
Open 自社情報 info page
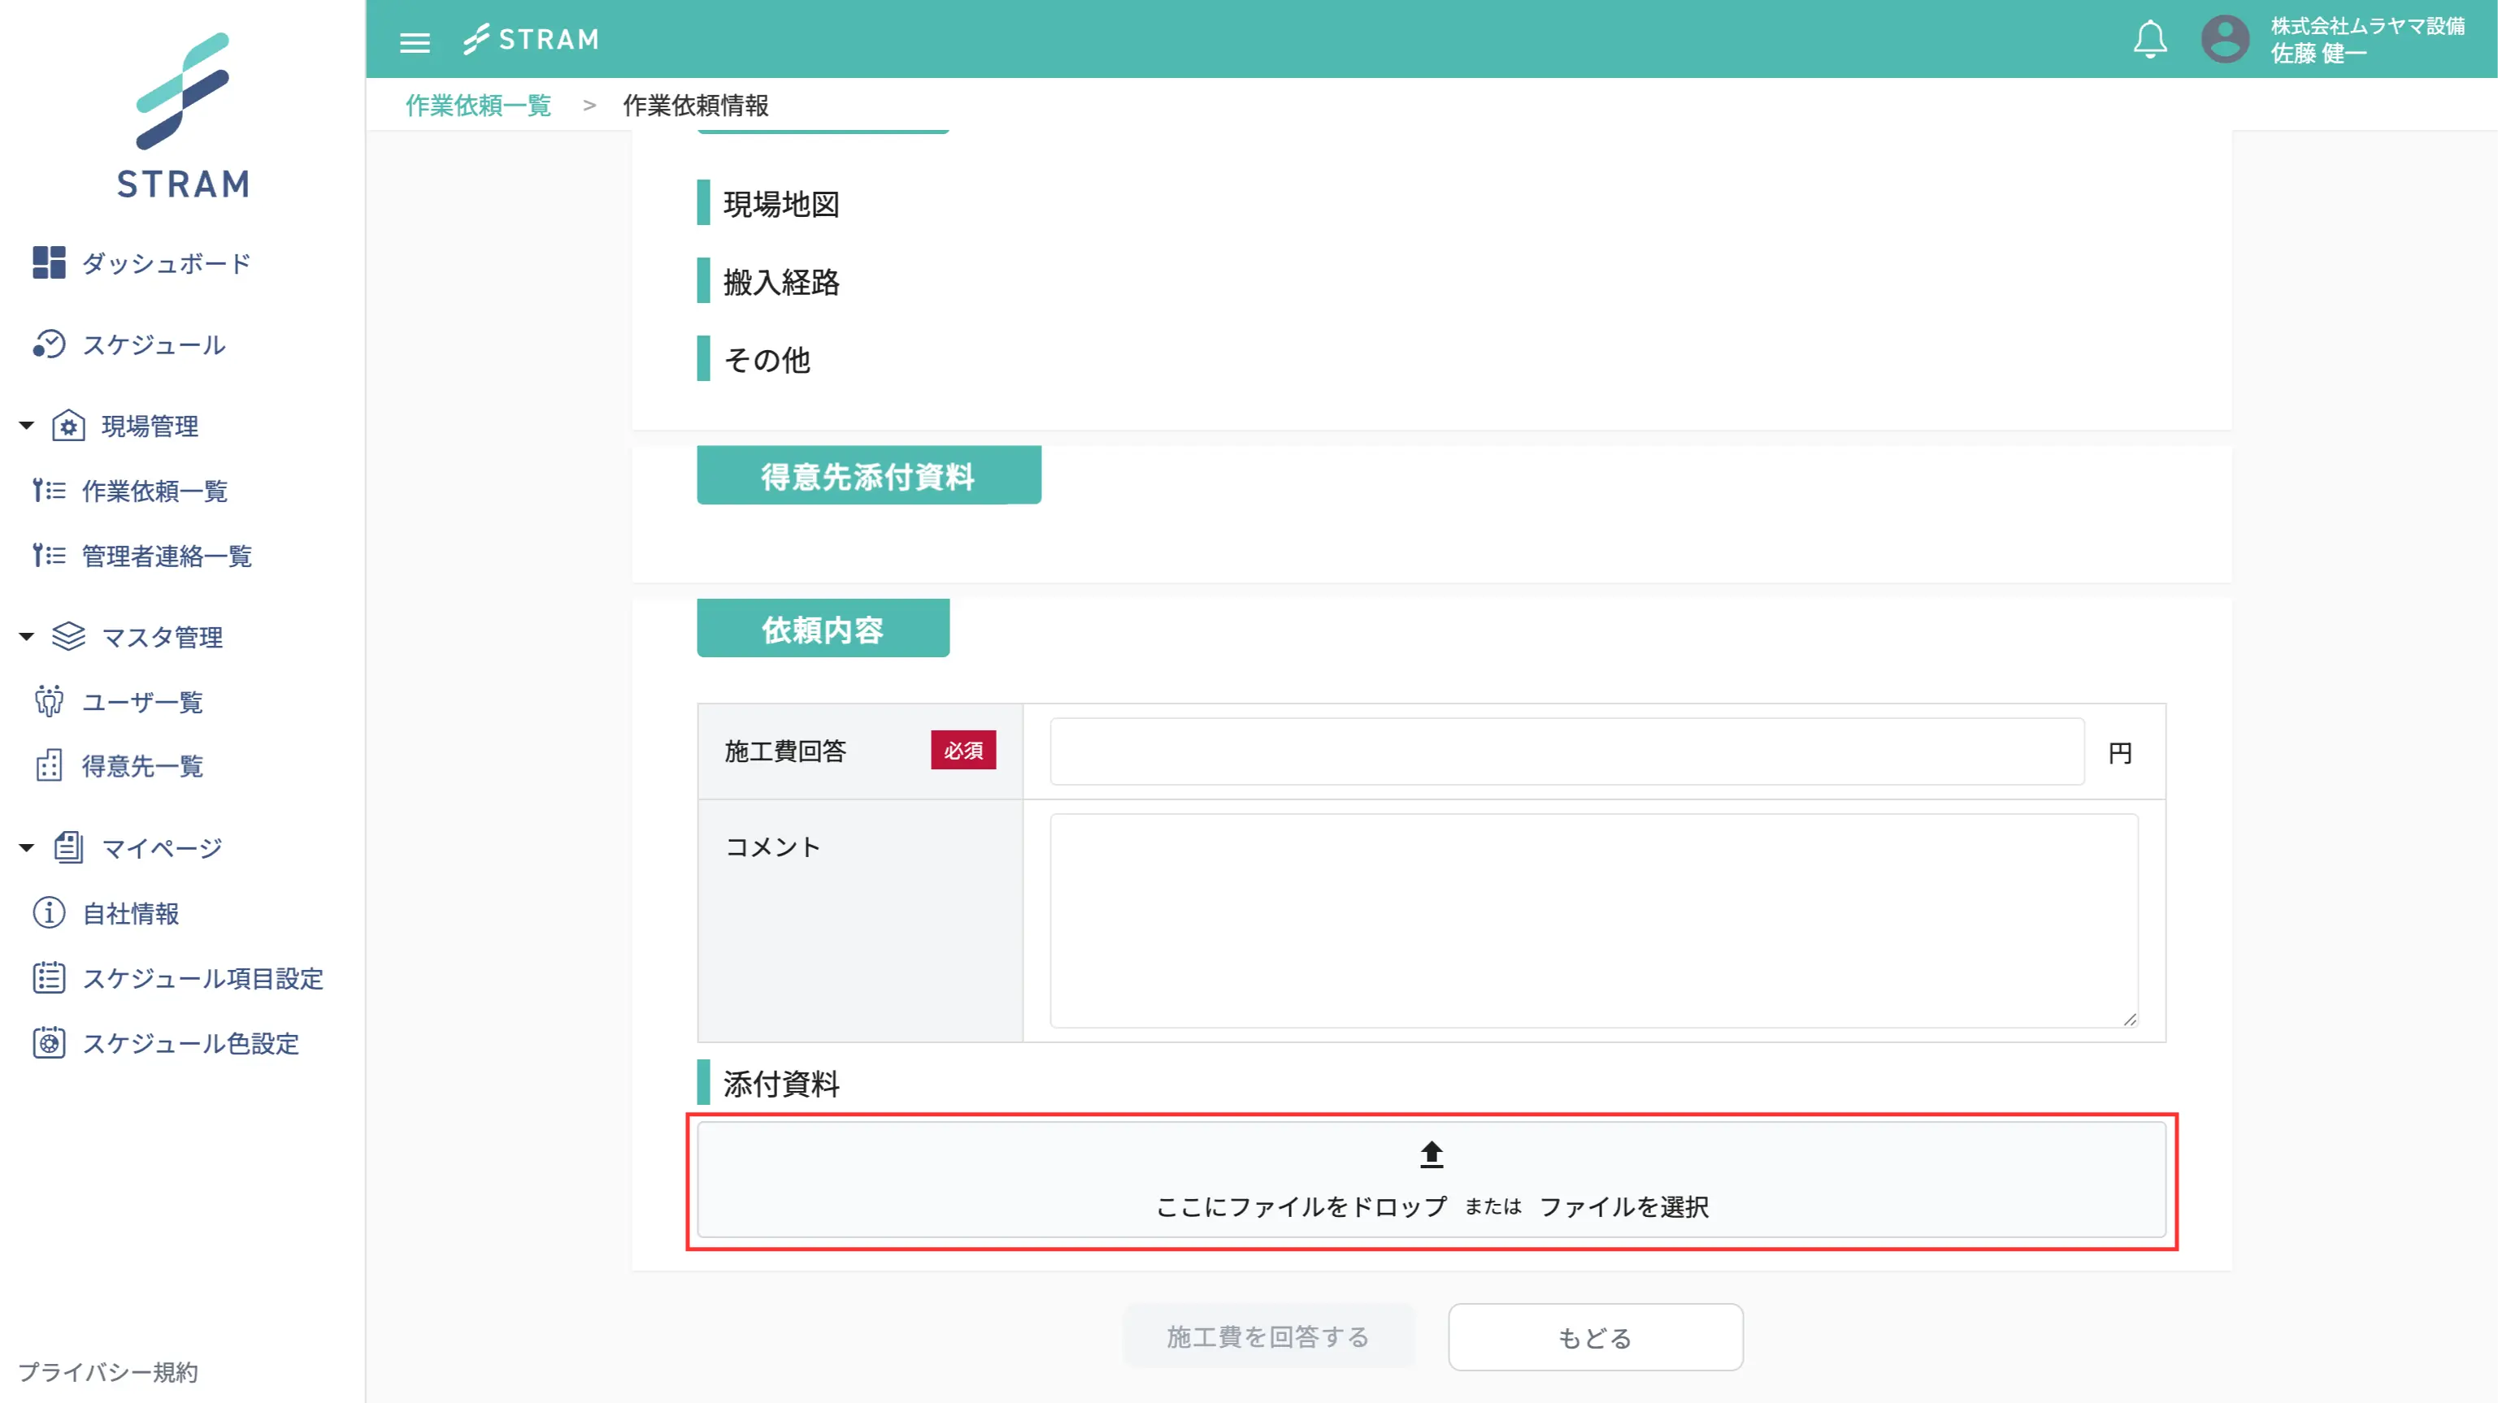coord(130,913)
